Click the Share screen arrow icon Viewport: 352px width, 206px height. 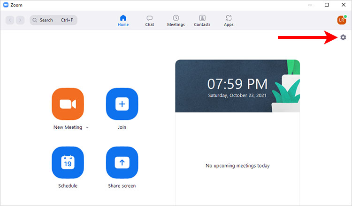coord(122,162)
